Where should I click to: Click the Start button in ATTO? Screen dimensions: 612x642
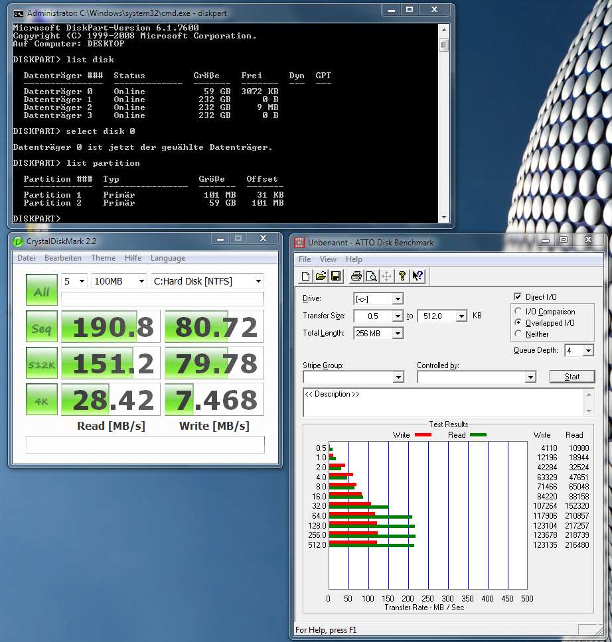tap(572, 377)
